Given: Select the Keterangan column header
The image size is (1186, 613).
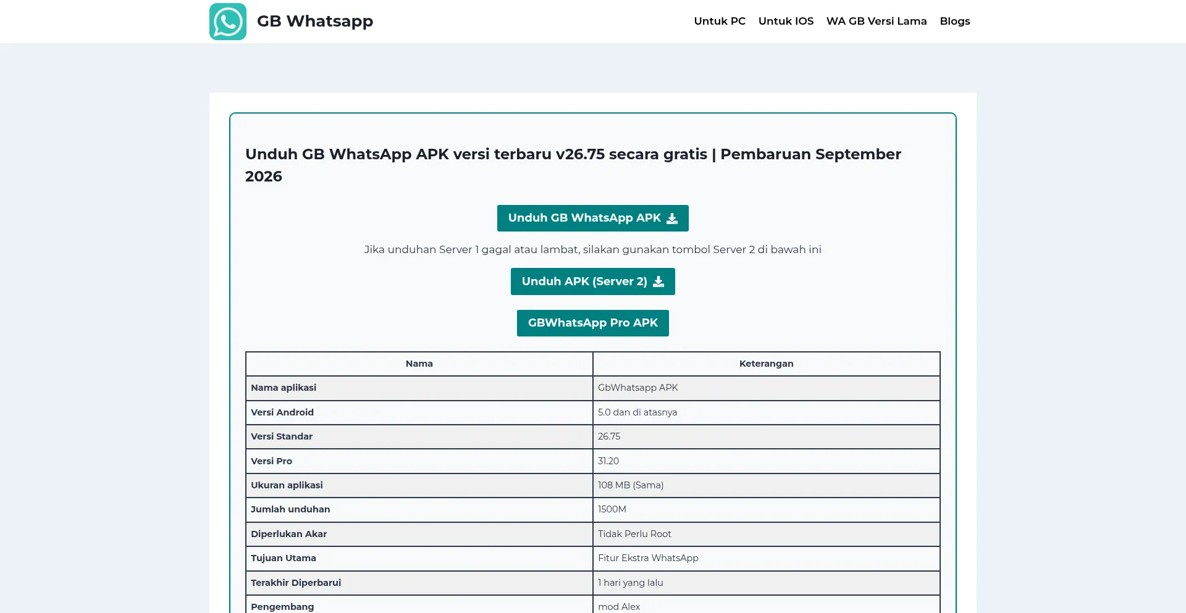Looking at the screenshot, I should pyautogui.click(x=767, y=364).
